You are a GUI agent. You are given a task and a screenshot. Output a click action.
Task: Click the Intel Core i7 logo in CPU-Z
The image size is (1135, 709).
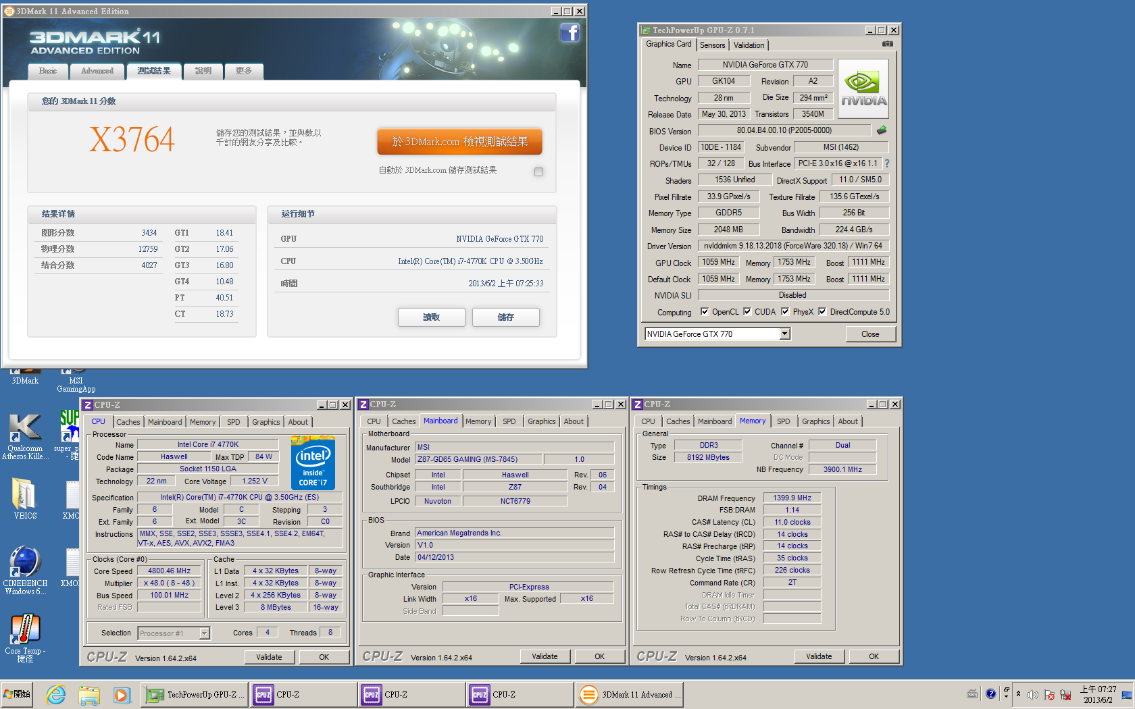pyautogui.click(x=313, y=463)
